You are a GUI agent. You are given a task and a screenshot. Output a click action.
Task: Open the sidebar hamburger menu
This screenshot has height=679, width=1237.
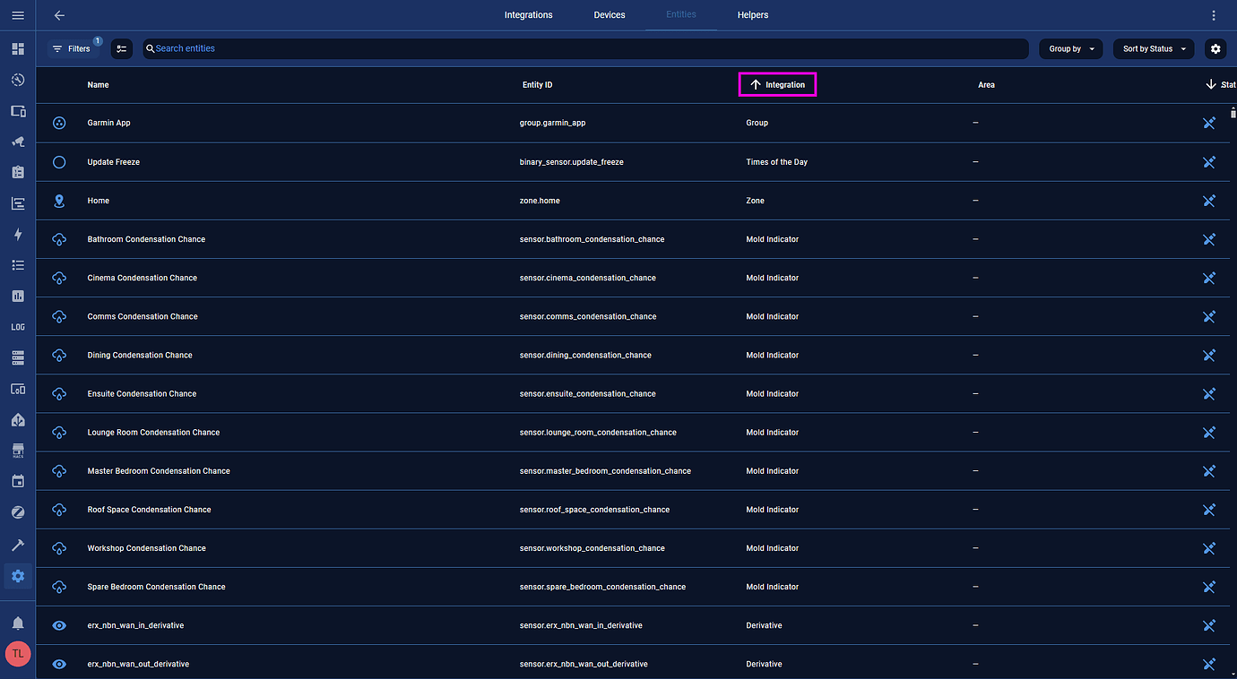[x=18, y=15]
